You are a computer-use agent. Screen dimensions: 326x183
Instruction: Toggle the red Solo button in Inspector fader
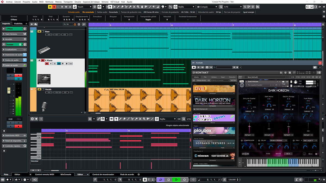[18, 76]
